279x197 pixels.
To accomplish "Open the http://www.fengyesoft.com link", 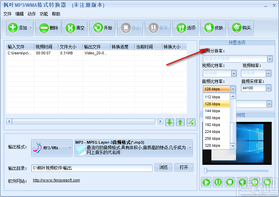I will tap(56, 180).
